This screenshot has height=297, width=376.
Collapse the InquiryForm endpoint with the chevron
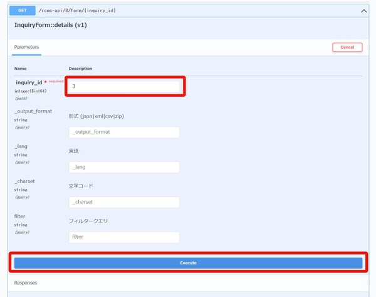click(x=363, y=11)
